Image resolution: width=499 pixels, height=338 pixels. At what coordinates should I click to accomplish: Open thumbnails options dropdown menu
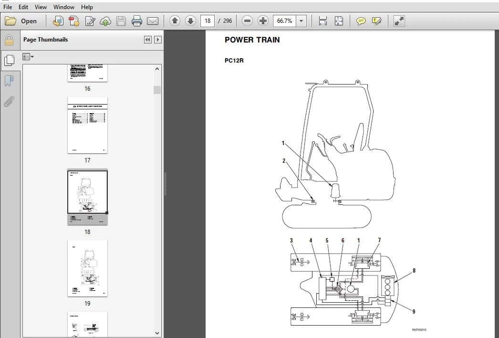[x=28, y=57]
